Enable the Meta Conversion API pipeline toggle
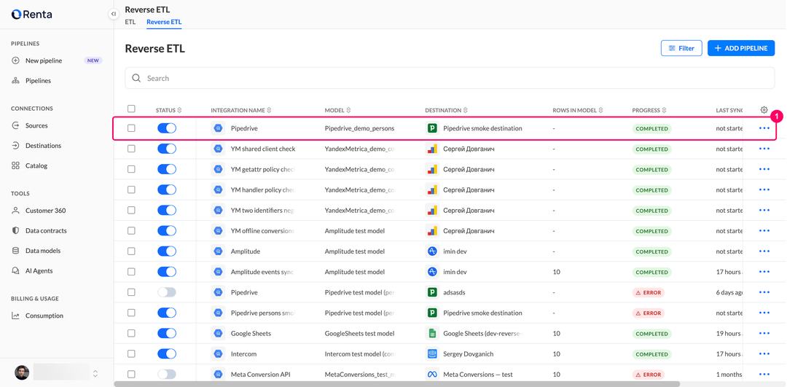The height and width of the screenshot is (387, 787). click(x=167, y=375)
